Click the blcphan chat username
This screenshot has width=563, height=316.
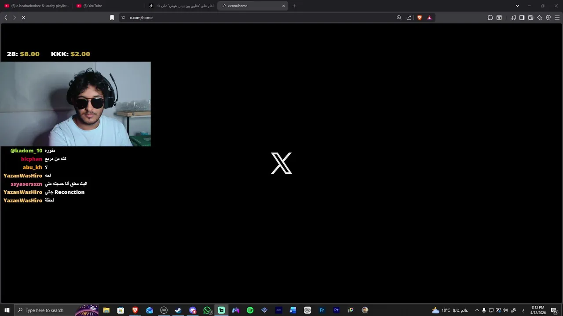(32, 159)
